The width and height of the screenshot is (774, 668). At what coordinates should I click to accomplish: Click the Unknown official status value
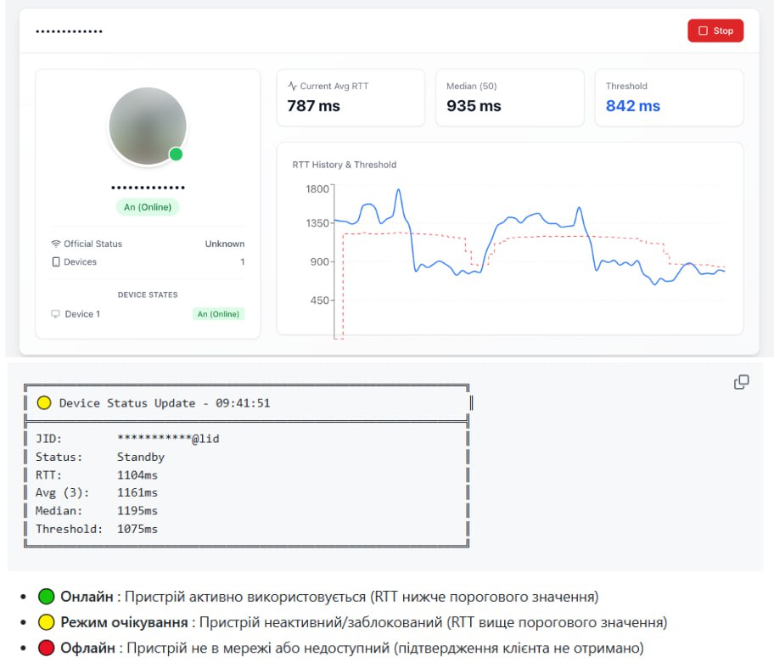click(225, 244)
